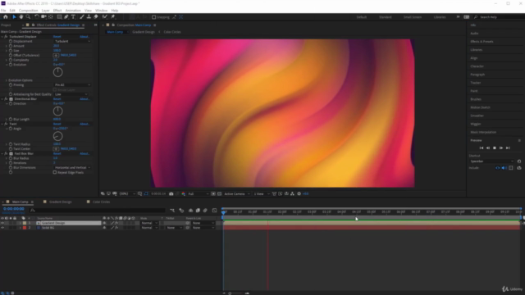Select the Roto Brush tool

105,16
